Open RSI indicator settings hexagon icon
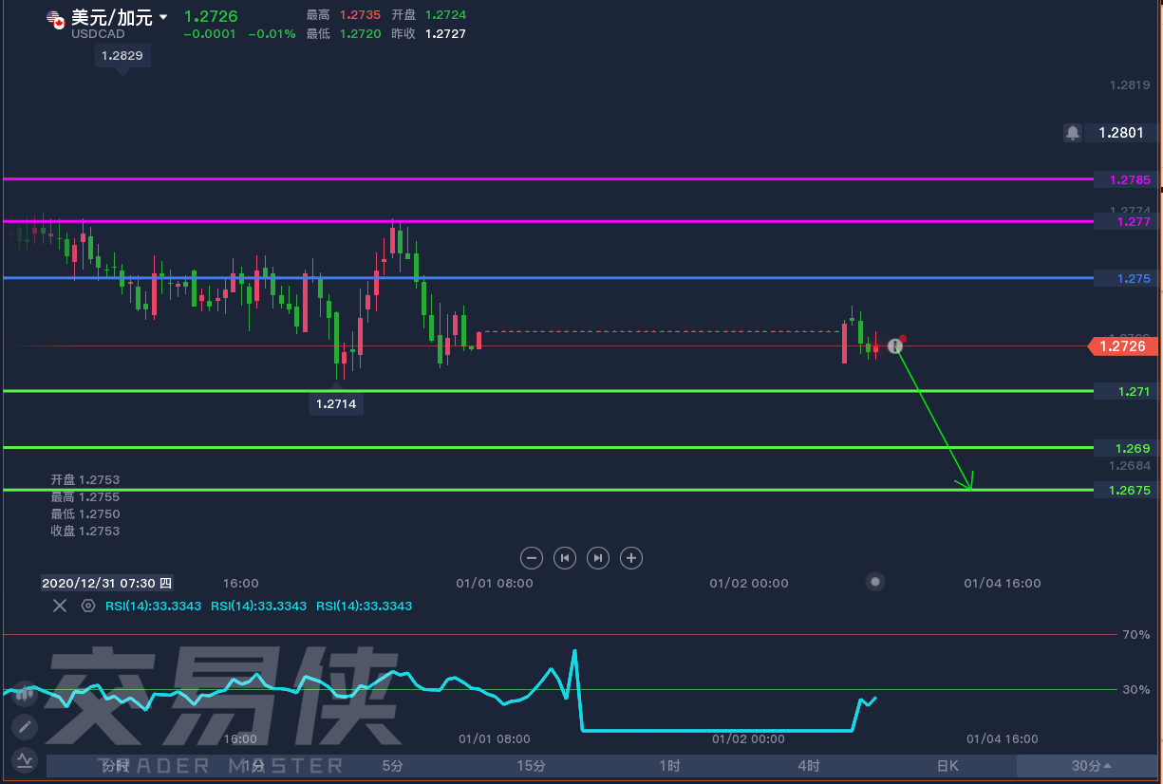Image resolution: width=1163 pixels, height=784 pixels. [x=88, y=606]
